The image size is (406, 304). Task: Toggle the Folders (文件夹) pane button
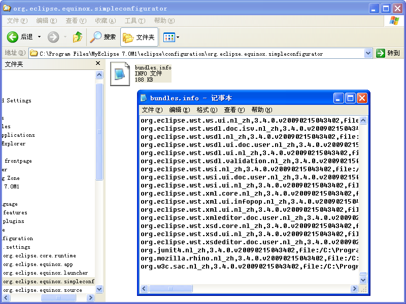[x=139, y=37]
